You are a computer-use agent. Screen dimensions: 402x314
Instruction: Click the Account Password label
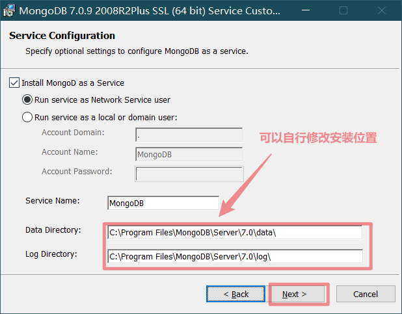77,172
